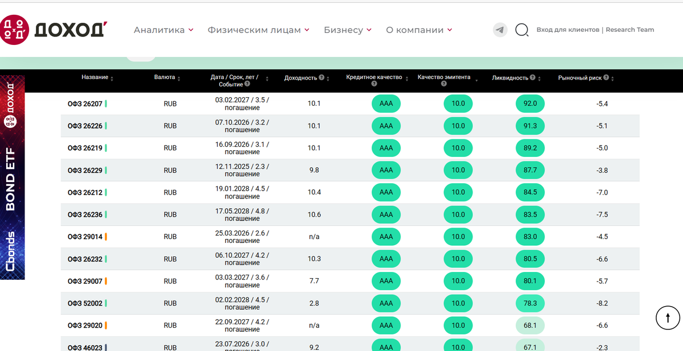Click liquidity badge 89.2

[530, 148]
